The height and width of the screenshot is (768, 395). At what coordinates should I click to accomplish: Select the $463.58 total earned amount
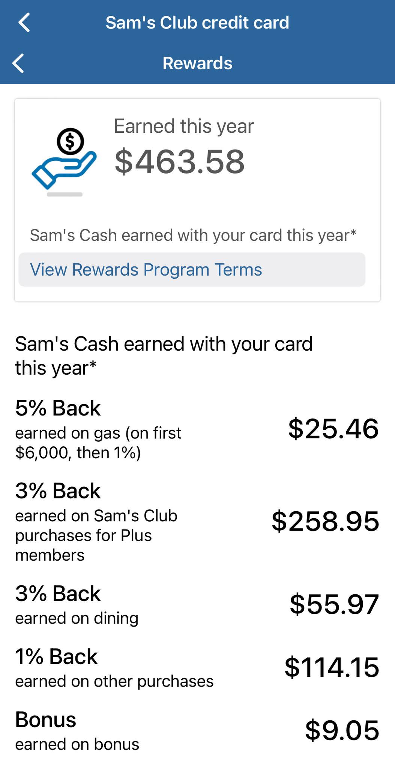[180, 162]
